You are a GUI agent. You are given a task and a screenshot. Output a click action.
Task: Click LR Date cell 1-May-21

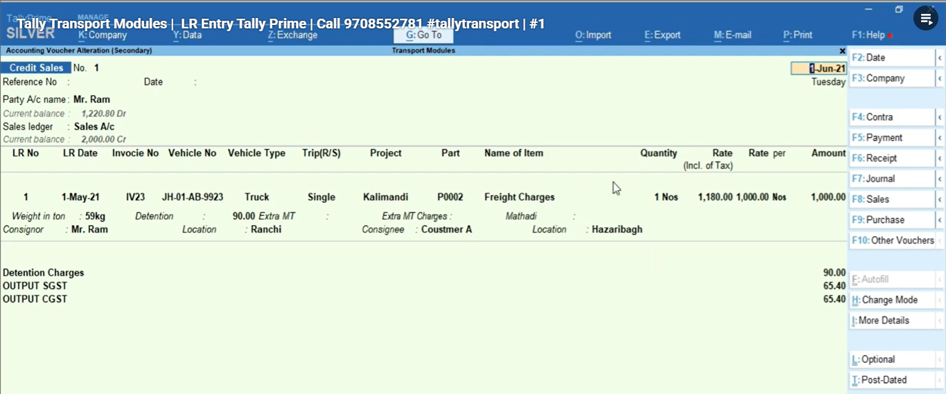80,197
